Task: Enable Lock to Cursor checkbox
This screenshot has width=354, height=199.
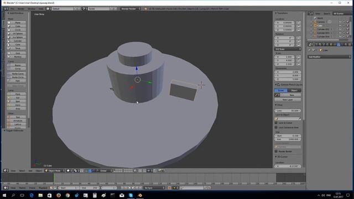Action: (276, 123)
